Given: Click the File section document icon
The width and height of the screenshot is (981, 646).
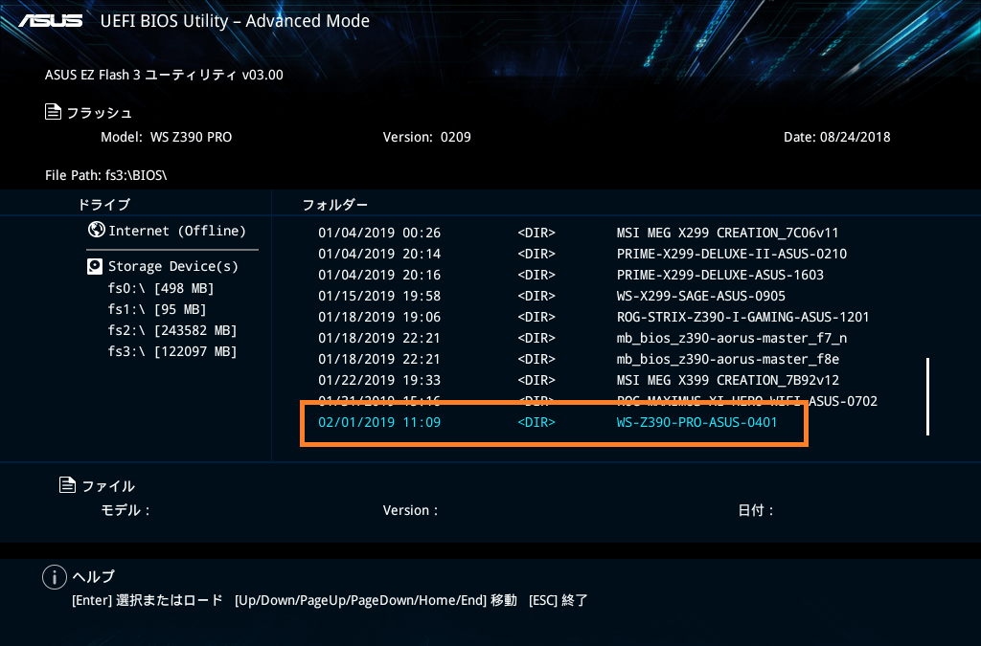Looking at the screenshot, I should coord(67,485).
